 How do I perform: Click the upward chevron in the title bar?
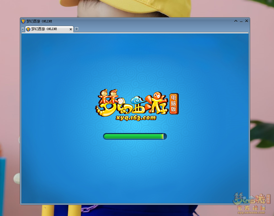click(x=236, y=21)
